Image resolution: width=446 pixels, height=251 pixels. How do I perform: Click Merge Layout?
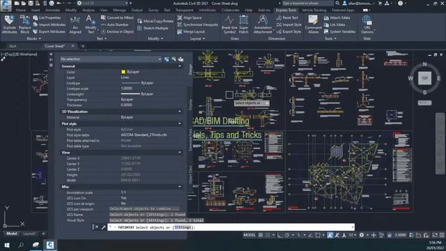(191, 31)
